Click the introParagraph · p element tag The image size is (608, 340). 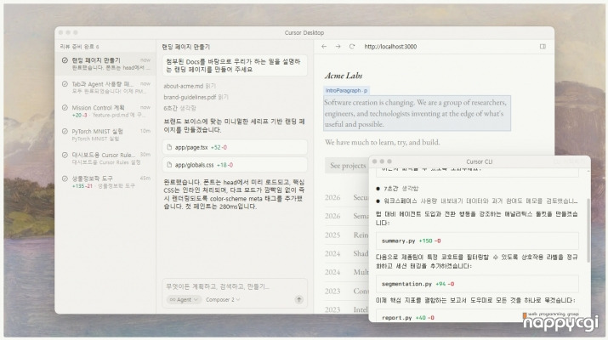(346, 90)
